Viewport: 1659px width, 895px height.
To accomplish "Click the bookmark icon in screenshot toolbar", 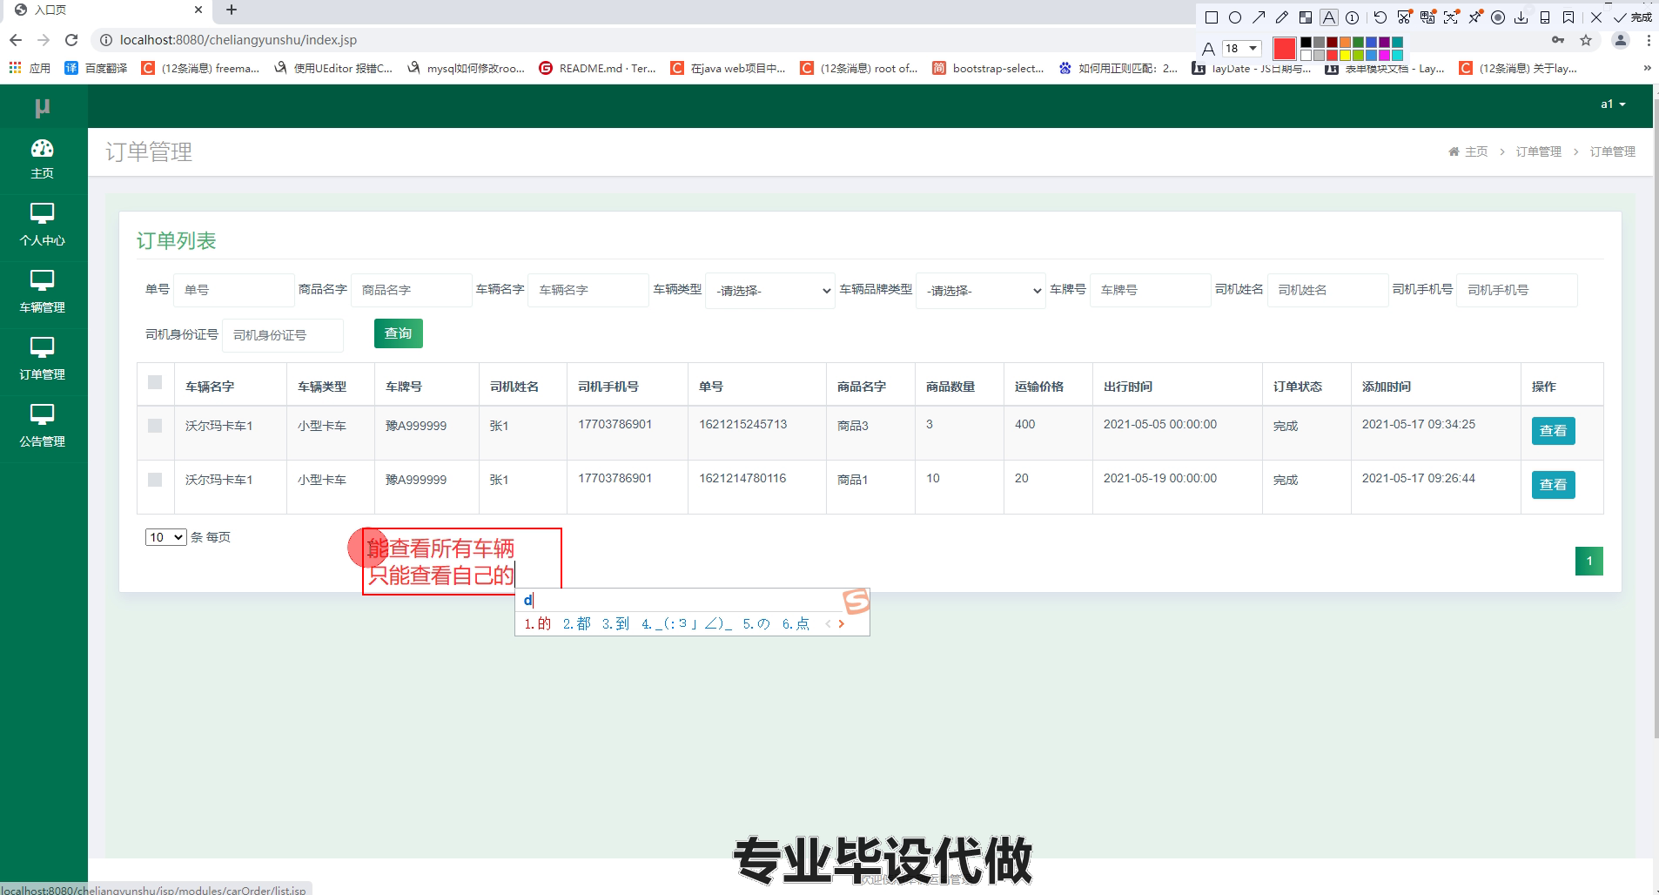I will point(1568,17).
